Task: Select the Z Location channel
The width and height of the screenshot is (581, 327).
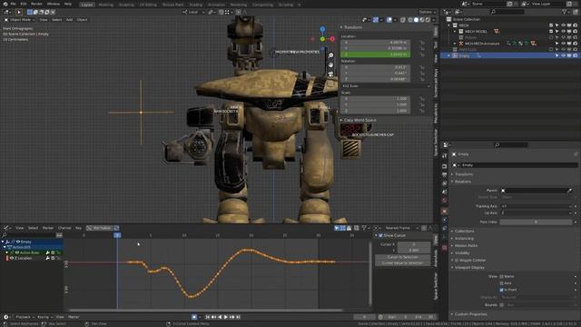Action: (25, 258)
